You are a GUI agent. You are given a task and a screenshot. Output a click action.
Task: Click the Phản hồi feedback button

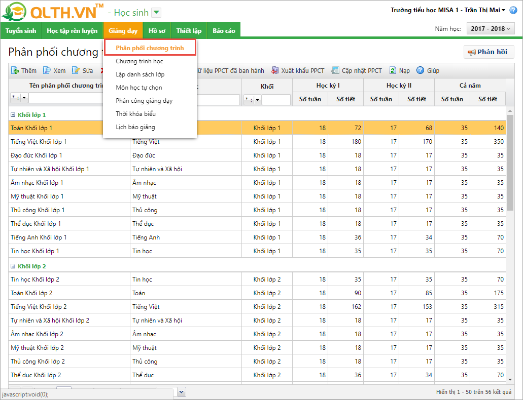click(x=489, y=52)
